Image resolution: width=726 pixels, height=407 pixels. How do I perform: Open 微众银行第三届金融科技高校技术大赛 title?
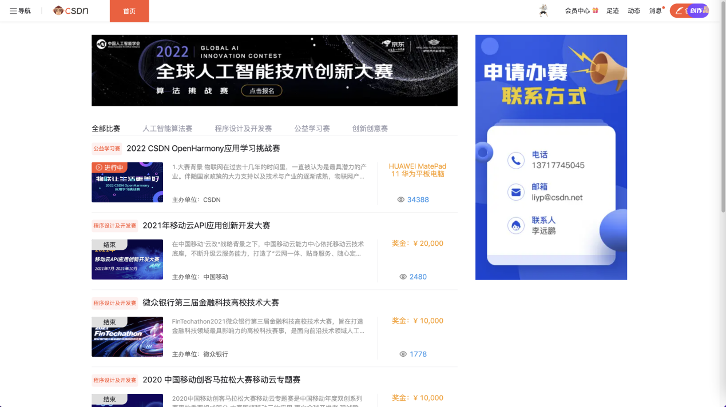pos(211,303)
